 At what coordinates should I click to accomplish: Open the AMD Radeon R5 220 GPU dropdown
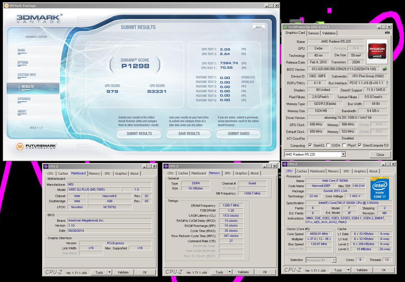[x=343, y=154]
